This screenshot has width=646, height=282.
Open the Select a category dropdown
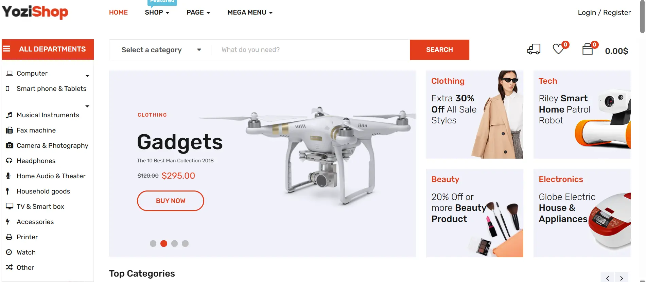point(161,50)
